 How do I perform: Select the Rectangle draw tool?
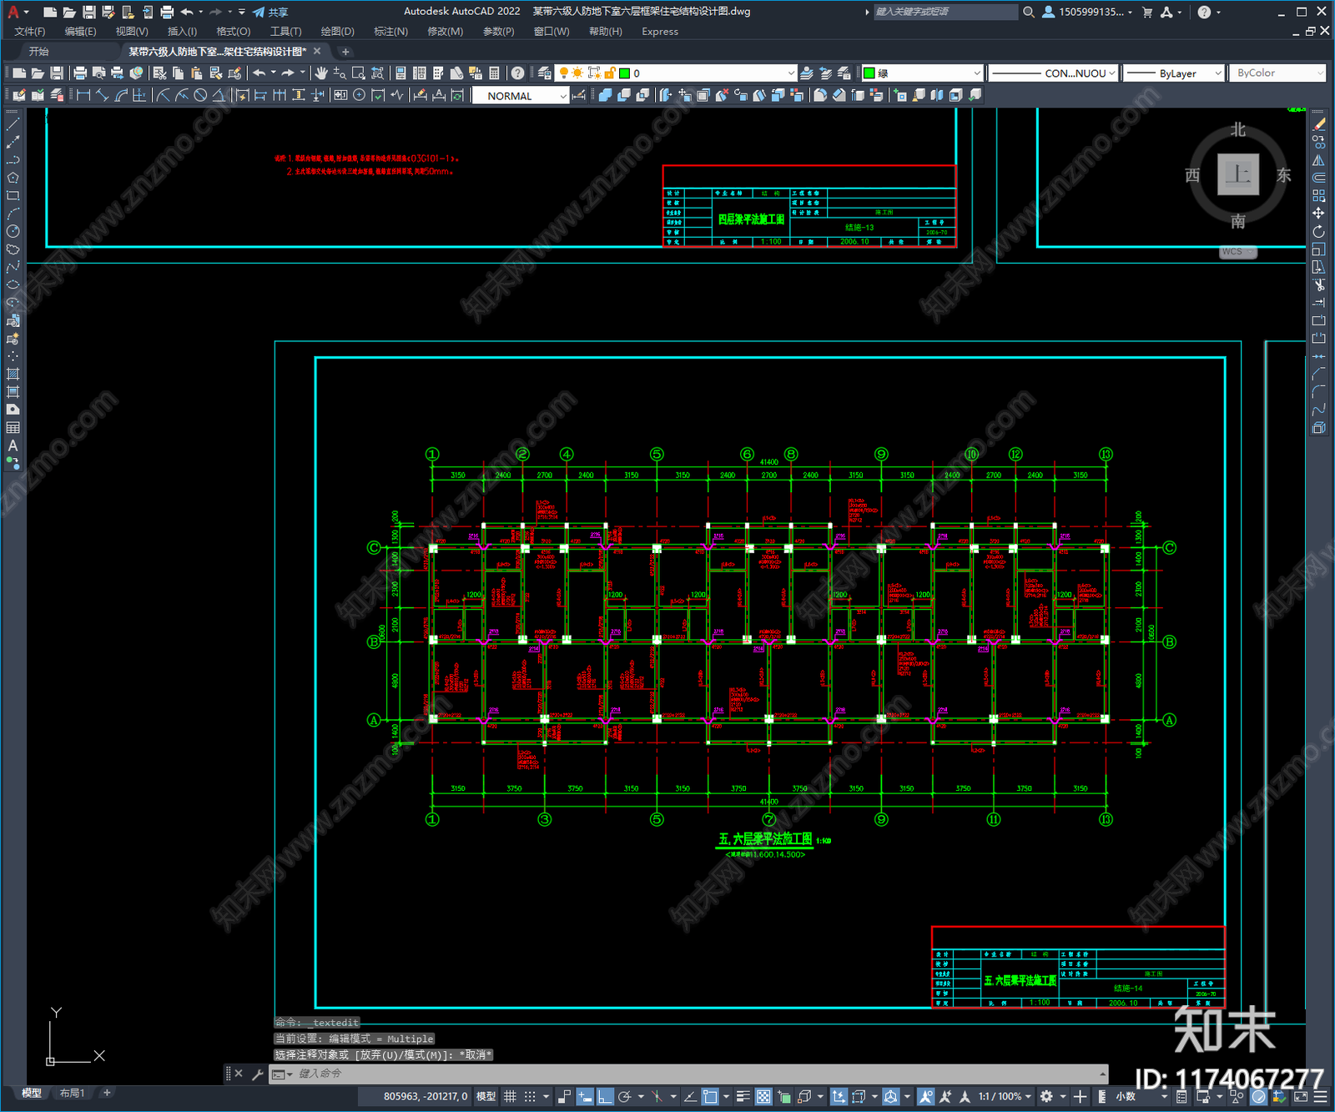(13, 196)
